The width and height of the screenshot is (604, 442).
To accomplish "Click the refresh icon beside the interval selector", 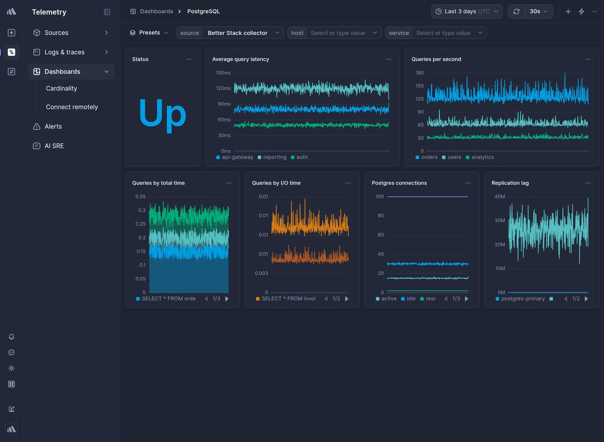I will pyautogui.click(x=516, y=11).
